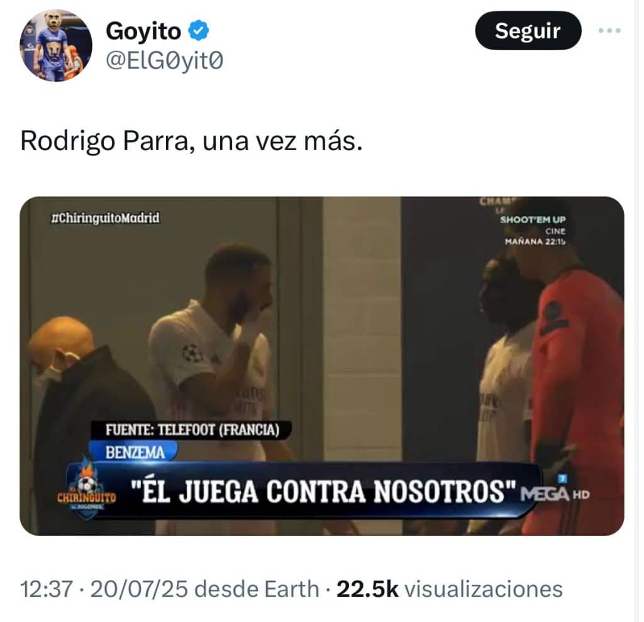Follow the account with the Seguir button
The image size is (644, 622).
528,30
